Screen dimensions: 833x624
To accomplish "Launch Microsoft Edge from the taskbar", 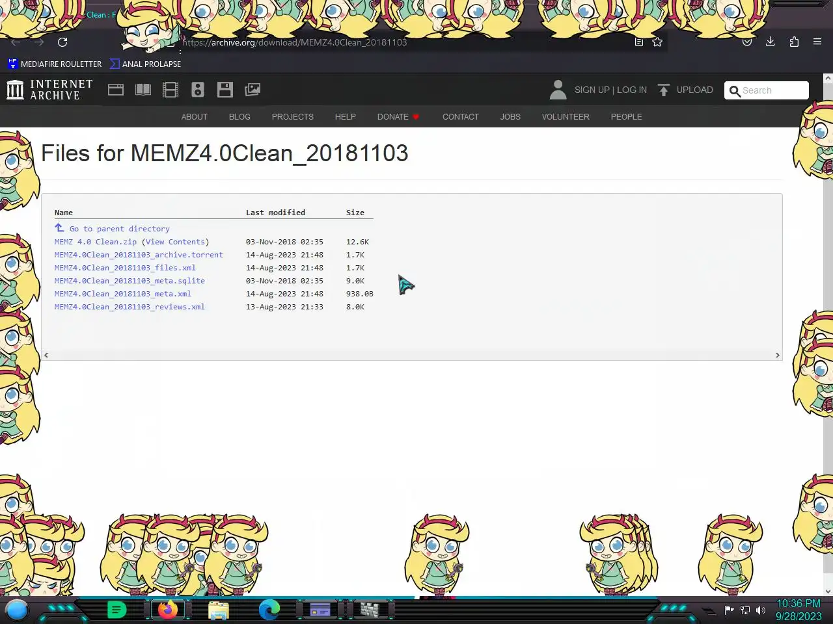I will (x=269, y=610).
